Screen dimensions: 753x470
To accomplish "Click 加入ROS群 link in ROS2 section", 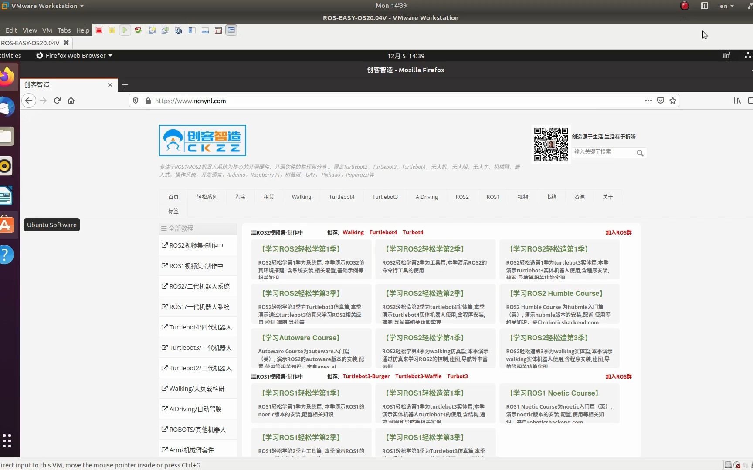I will point(618,232).
